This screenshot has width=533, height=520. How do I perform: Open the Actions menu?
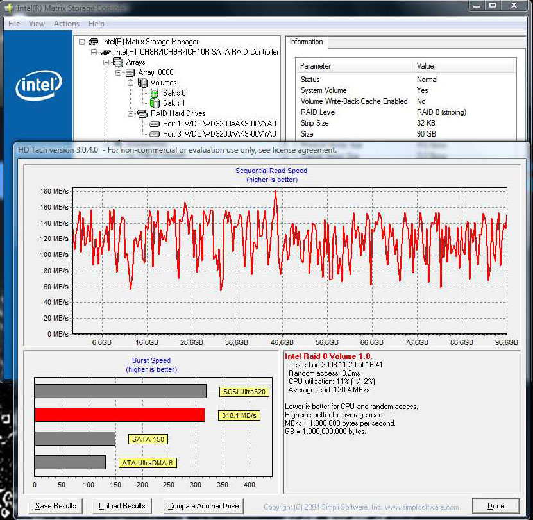(x=67, y=24)
